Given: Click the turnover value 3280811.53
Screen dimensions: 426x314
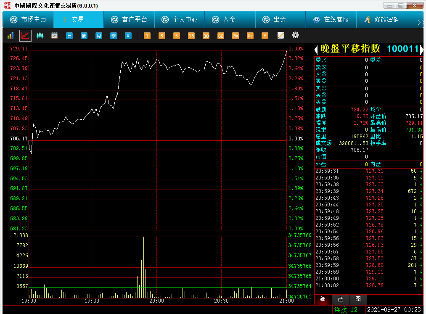Looking at the screenshot, I should 354,143.
